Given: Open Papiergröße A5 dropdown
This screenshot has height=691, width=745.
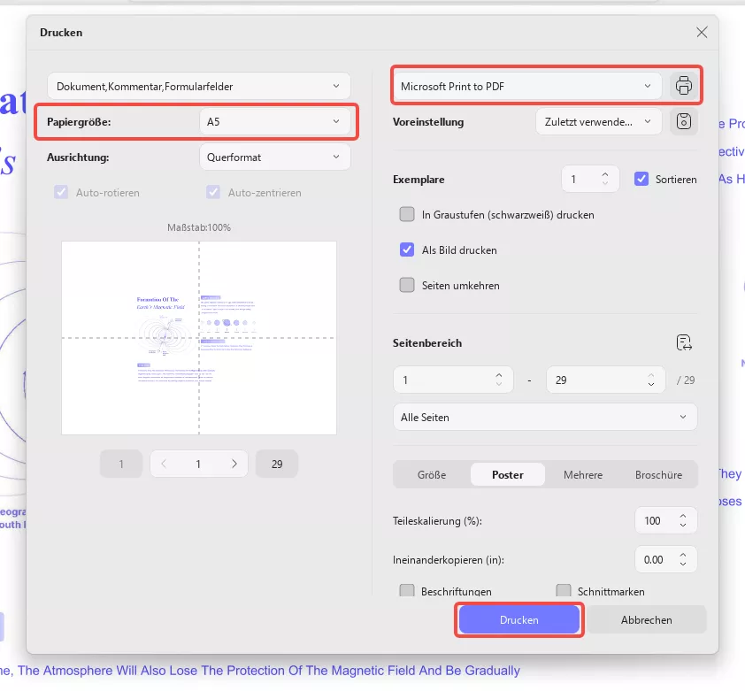Looking at the screenshot, I should (x=274, y=122).
